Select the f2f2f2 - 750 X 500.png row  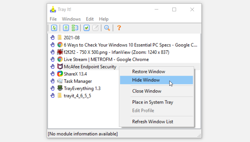coord(116,52)
